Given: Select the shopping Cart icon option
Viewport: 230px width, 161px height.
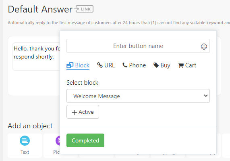Looking at the screenshot, I should pos(181,65).
